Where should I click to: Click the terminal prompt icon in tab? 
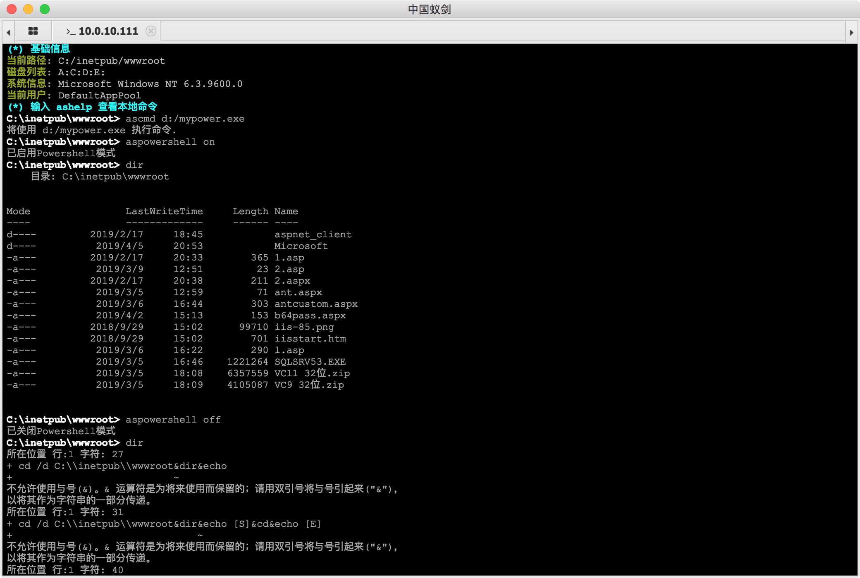pos(70,31)
